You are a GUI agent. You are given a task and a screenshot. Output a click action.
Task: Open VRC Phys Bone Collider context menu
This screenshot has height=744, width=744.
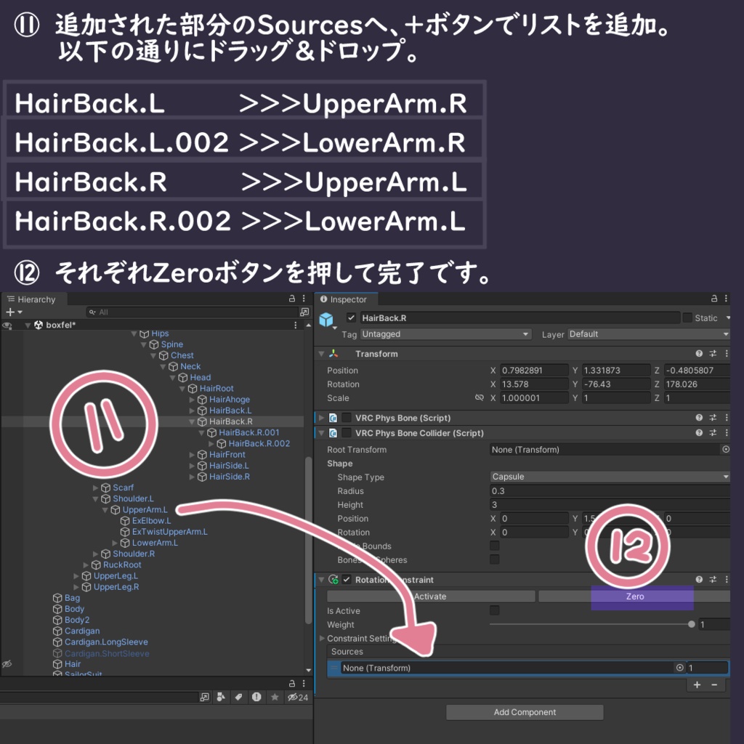(x=727, y=433)
